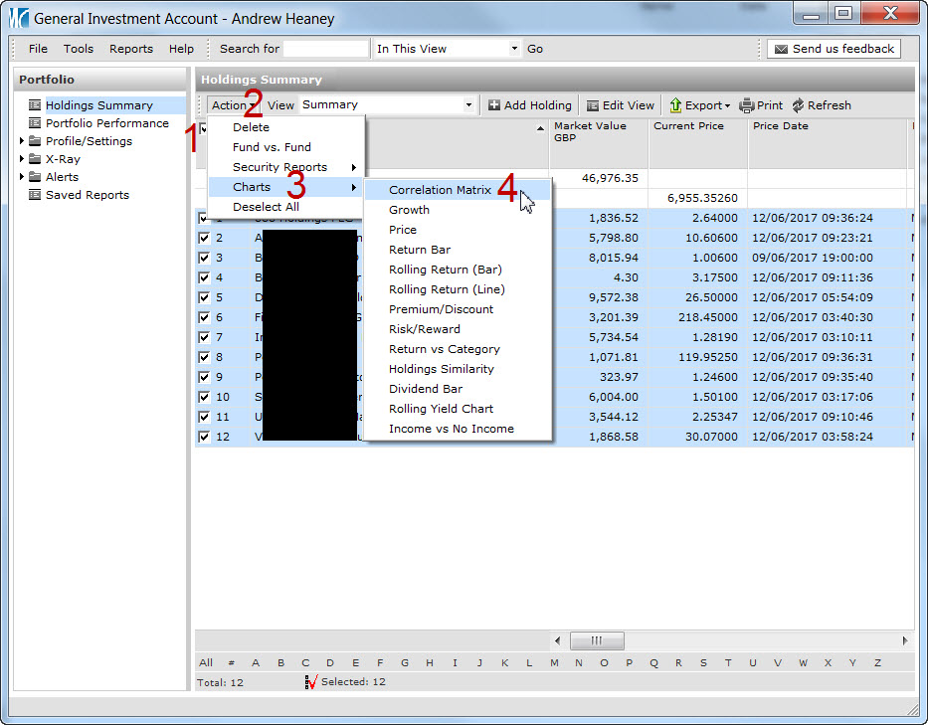
Task: Click the Go search button
Action: click(535, 49)
